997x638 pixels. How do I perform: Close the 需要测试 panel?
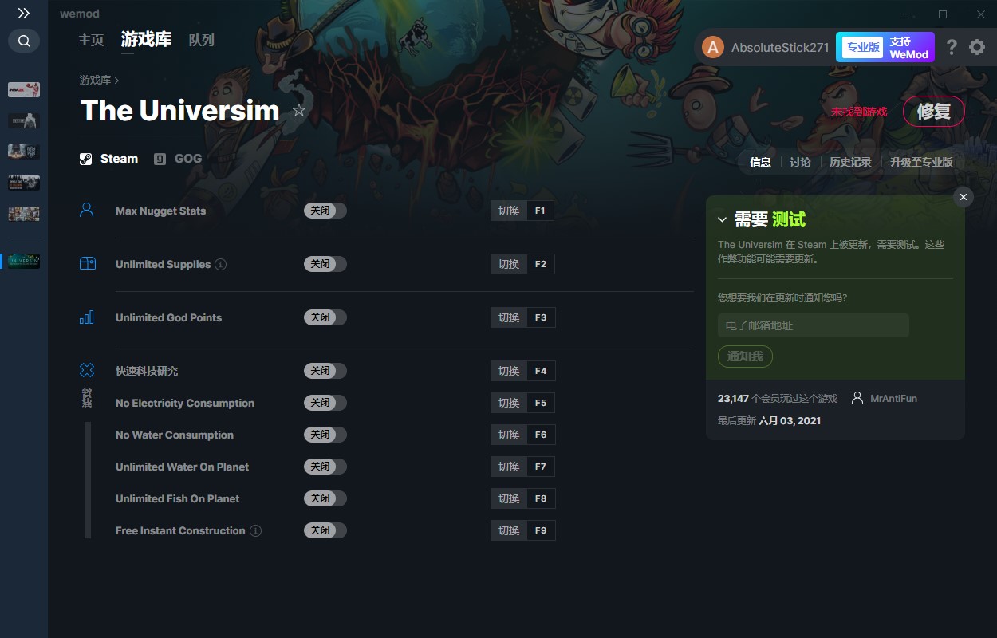[964, 197]
